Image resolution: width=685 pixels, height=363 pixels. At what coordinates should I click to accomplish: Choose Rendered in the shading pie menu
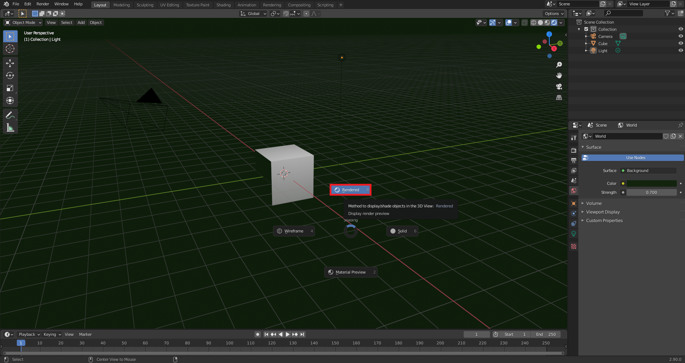click(350, 190)
